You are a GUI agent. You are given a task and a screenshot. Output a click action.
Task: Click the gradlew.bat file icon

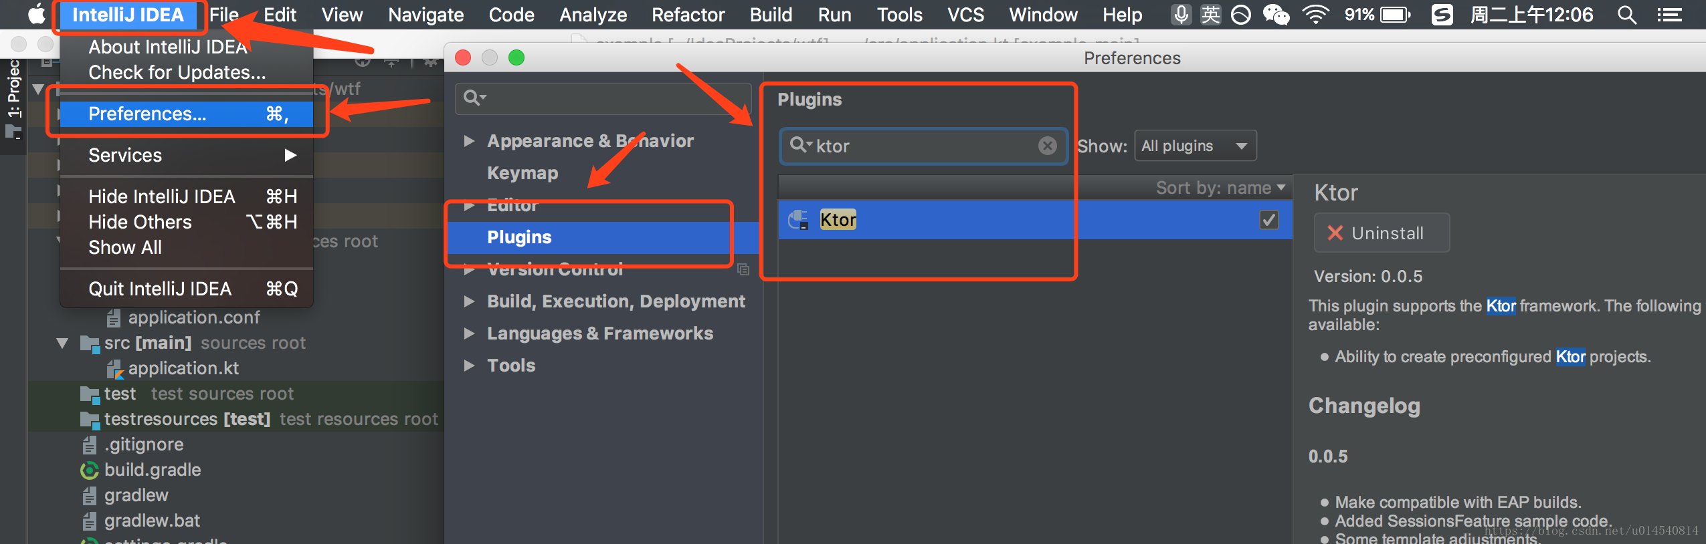[x=90, y=521]
